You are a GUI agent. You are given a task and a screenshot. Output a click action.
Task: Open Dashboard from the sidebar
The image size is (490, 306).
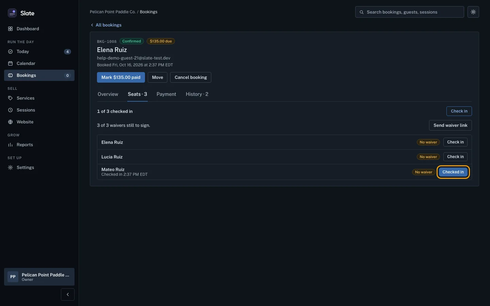pyautogui.click(x=39, y=29)
